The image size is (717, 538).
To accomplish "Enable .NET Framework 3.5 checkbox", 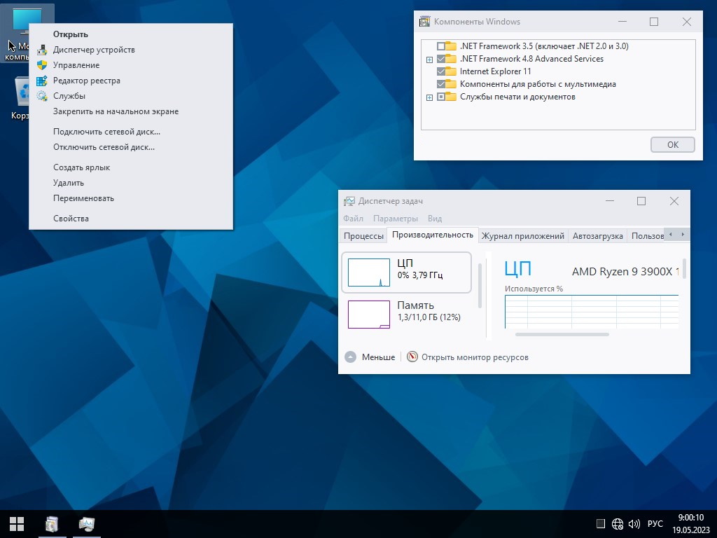I will tap(441, 46).
